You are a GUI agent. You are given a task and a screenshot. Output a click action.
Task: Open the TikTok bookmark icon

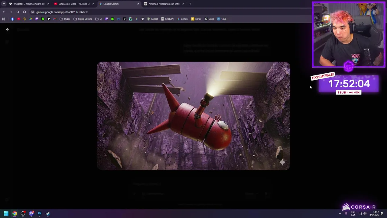click(125, 19)
